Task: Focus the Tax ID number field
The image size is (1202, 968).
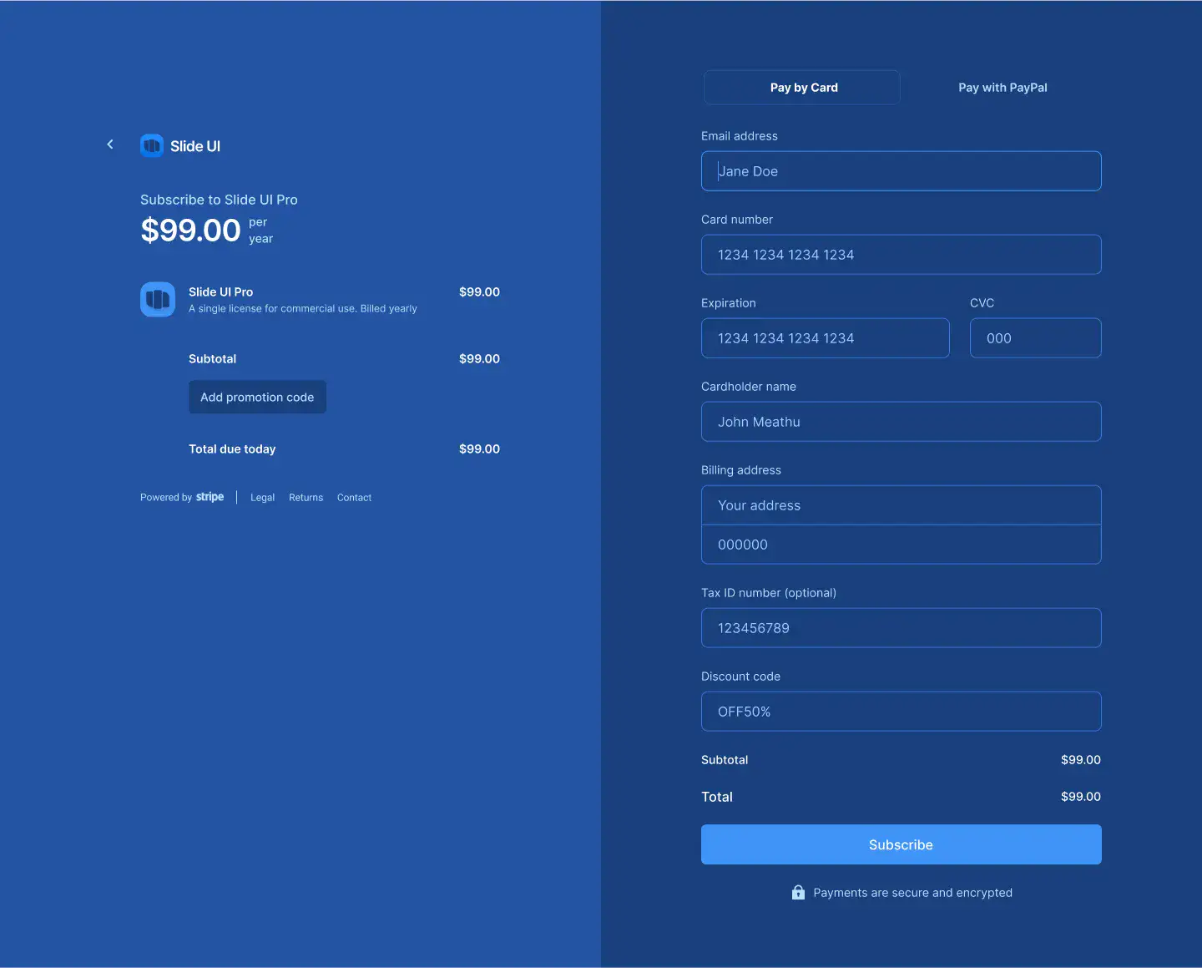Action: (901, 628)
